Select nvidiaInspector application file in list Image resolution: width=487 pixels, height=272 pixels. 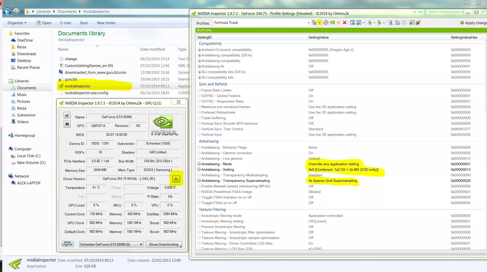click(78, 86)
